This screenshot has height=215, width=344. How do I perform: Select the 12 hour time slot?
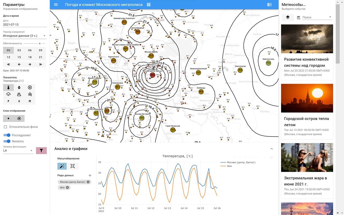coord(8,57)
